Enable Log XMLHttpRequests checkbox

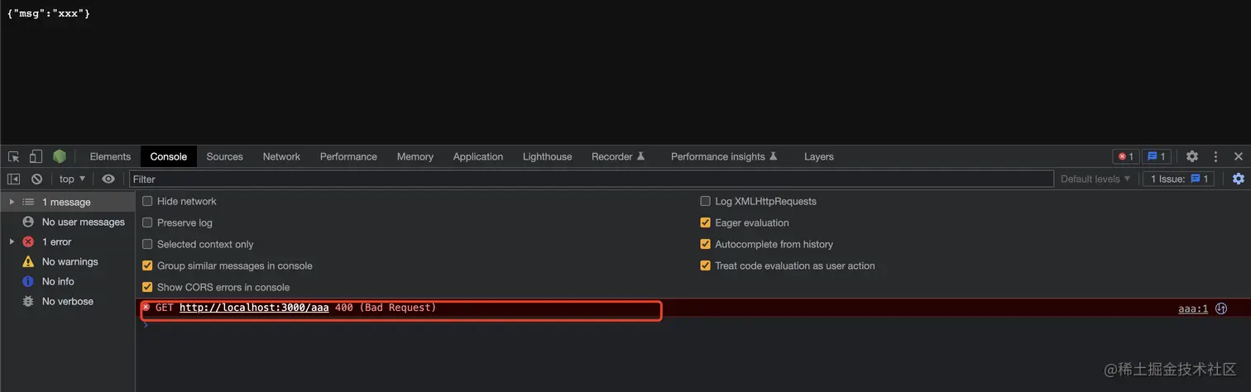pyautogui.click(x=706, y=201)
